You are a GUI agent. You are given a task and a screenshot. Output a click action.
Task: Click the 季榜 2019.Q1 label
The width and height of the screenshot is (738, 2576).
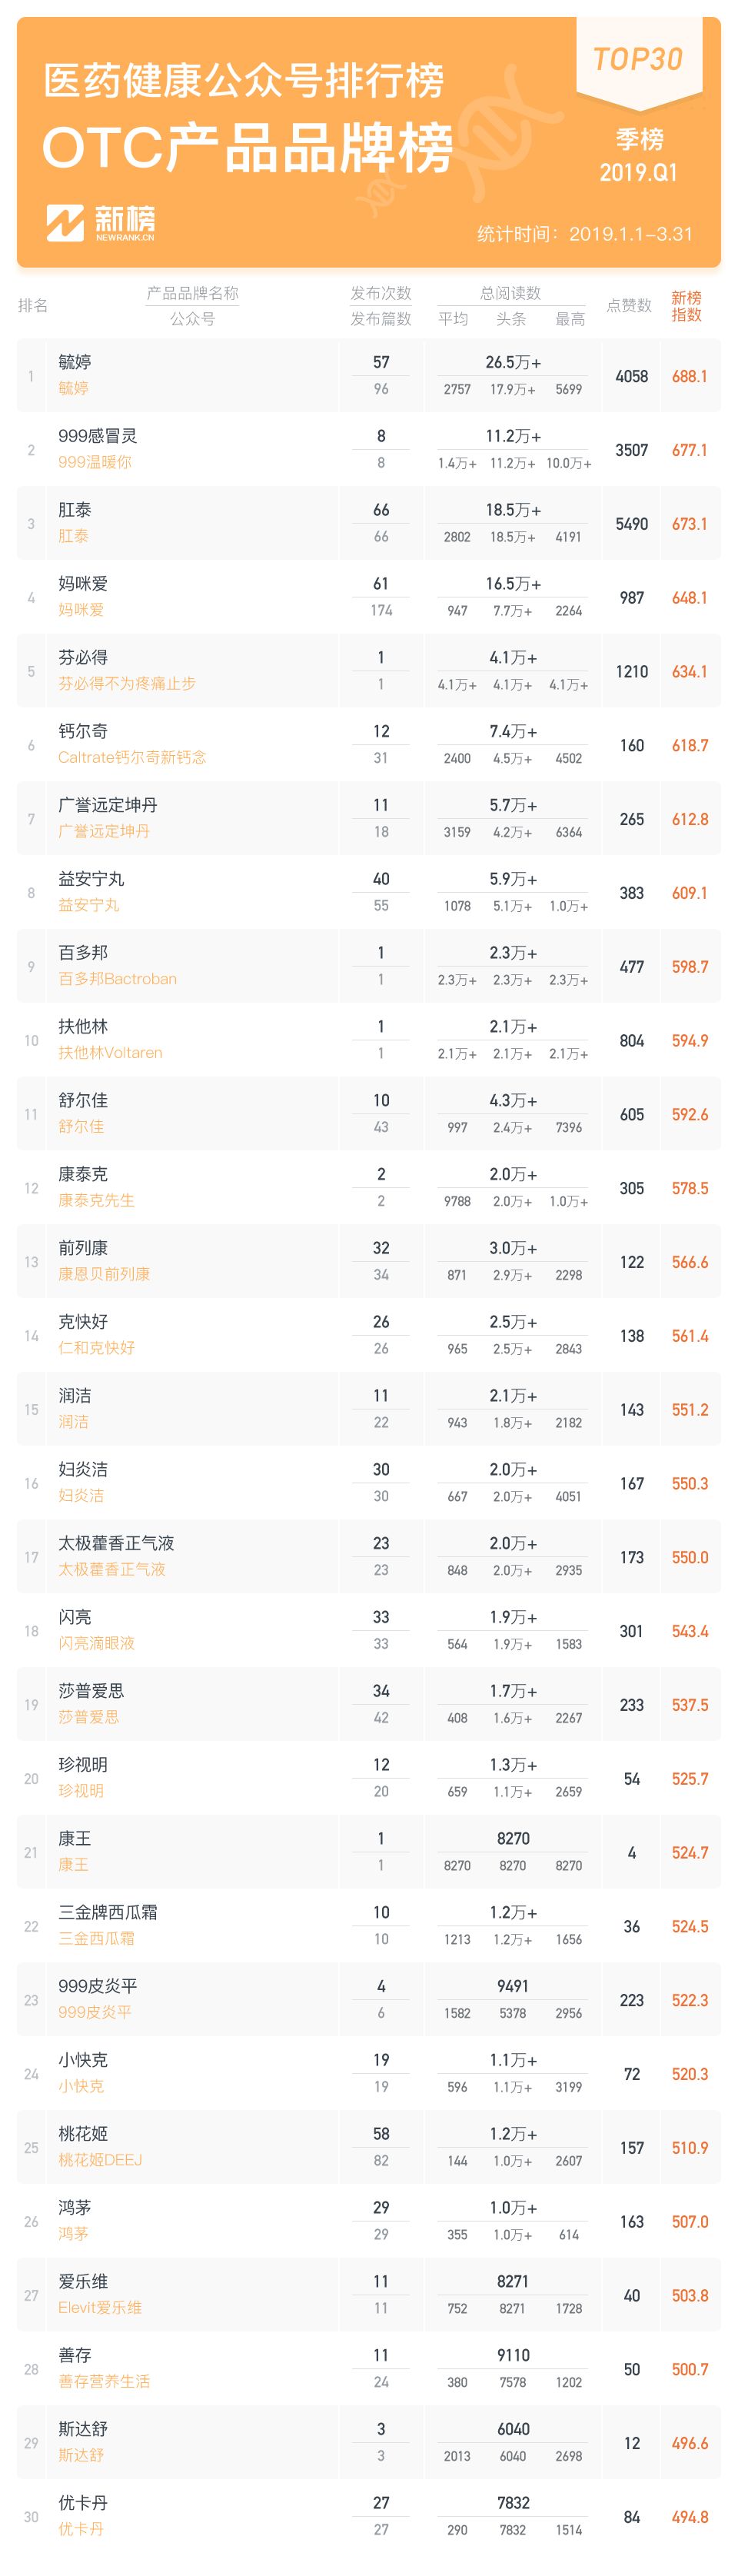pyautogui.click(x=639, y=155)
